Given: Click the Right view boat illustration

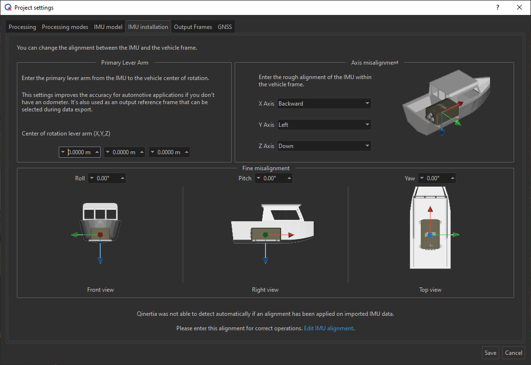Looking at the screenshot, I should 272,233.
